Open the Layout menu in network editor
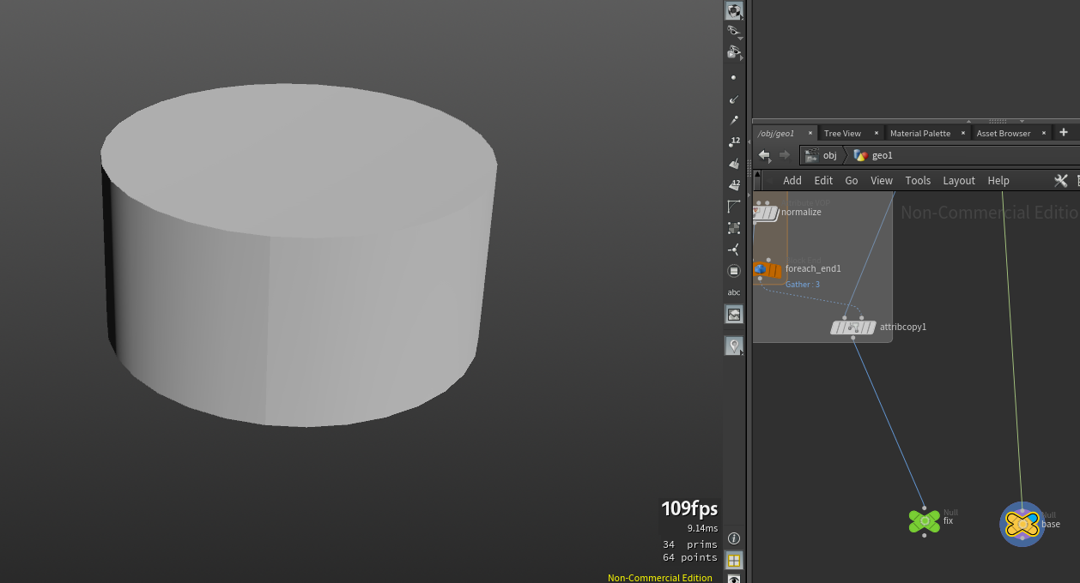Image resolution: width=1080 pixels, height=583 pixels. coord(959,180)
